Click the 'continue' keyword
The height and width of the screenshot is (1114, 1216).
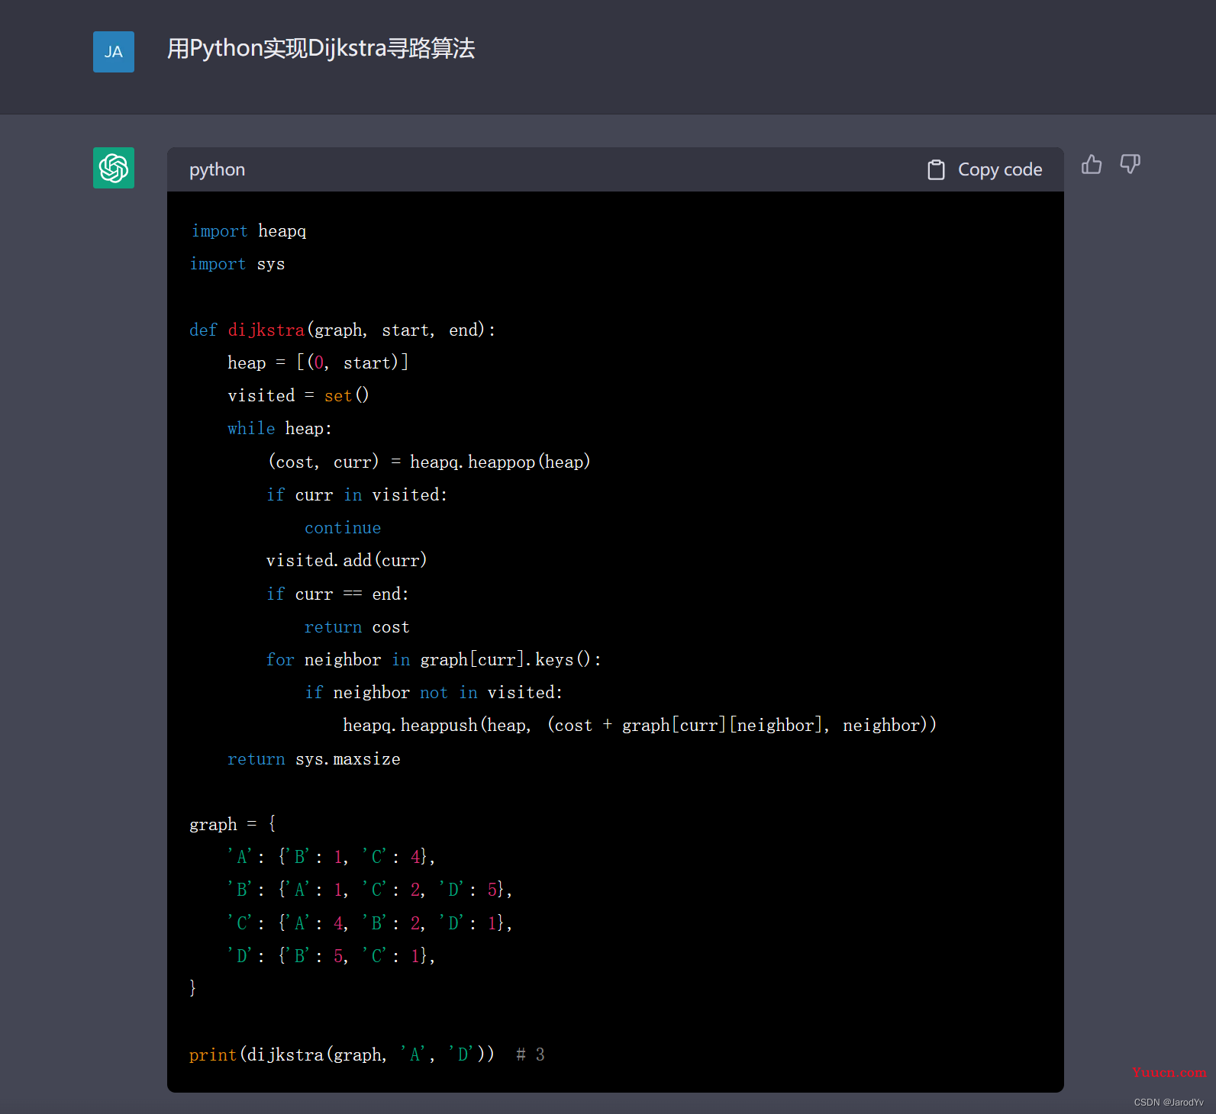click(343, 528)
